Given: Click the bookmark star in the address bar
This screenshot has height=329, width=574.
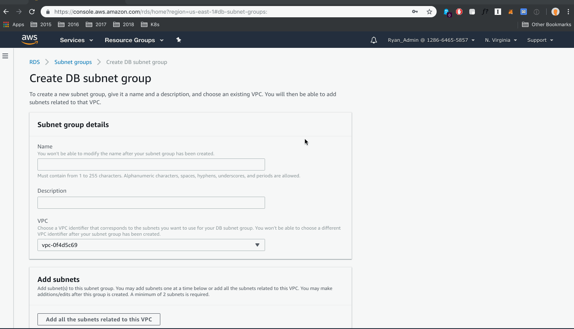Looking at the screenshot, I should point(429,12).
